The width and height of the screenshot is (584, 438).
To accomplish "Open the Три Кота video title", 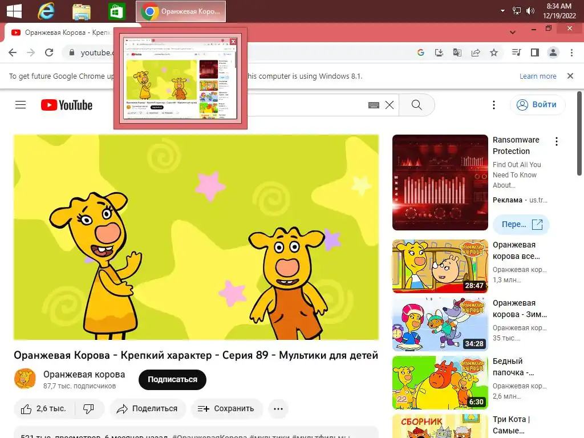I will 512,425.
